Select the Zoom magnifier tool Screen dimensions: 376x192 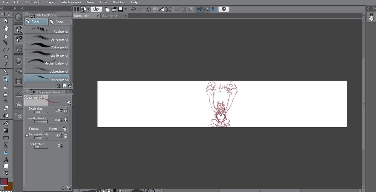tap(6, 21)
